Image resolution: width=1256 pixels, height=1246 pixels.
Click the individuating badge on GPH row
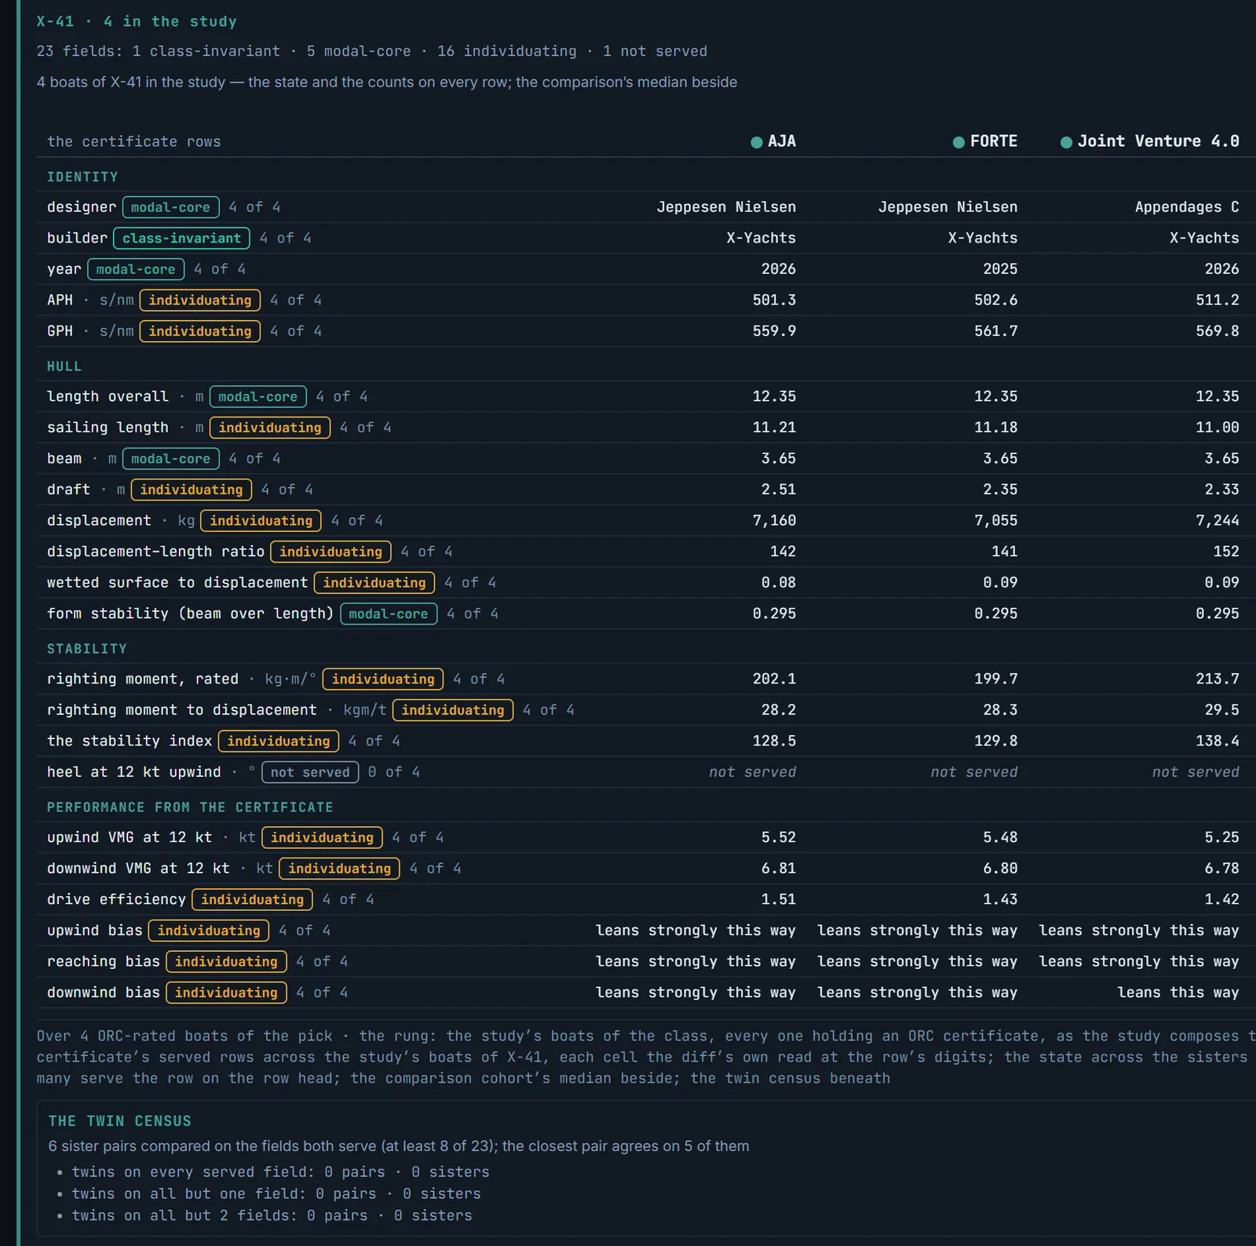[200, 331]
